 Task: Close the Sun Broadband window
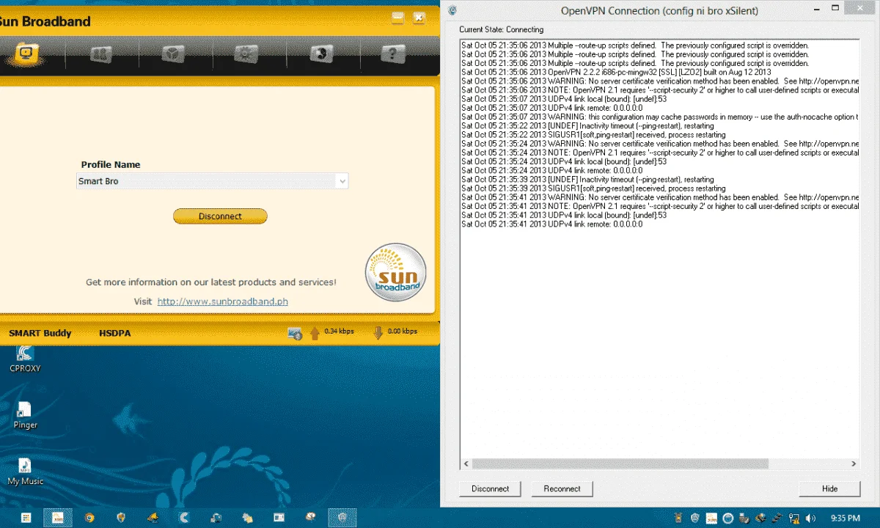(x=419, y=18)
